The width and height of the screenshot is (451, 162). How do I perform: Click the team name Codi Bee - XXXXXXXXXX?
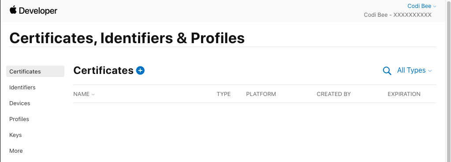pyautogui.click(x=398, y=15)
